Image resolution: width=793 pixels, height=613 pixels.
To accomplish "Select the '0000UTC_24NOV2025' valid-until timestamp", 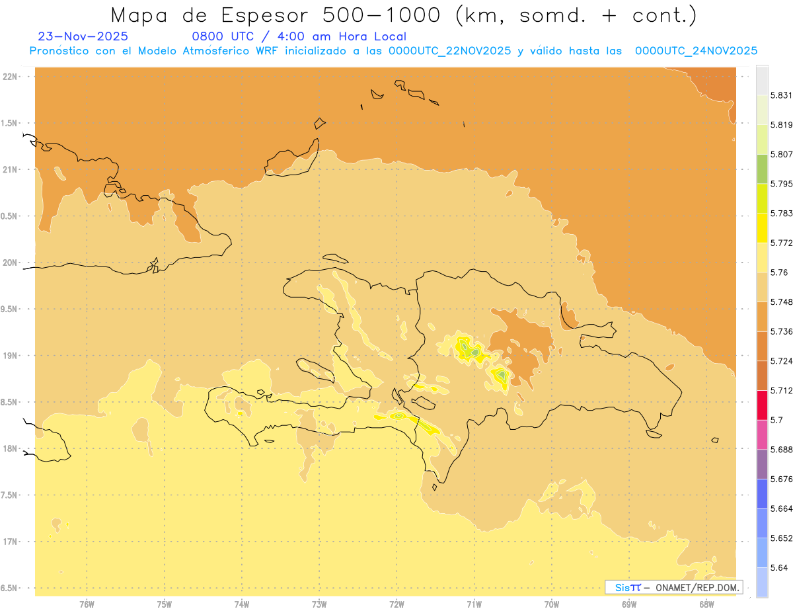I will point(696,51).
